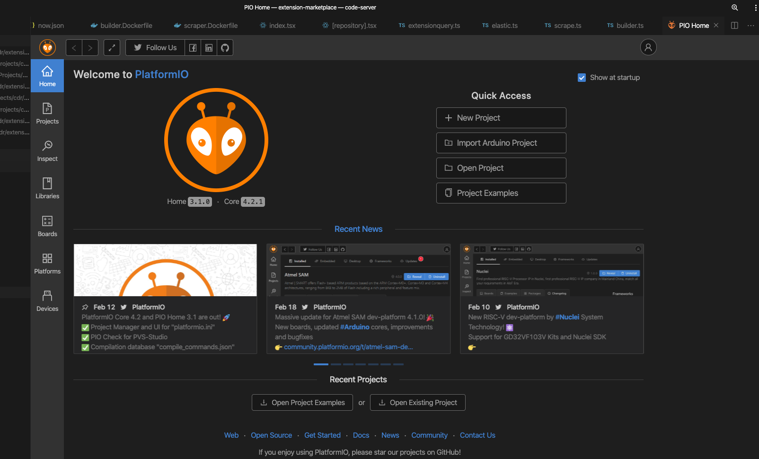Click the PlatformIO ant logo icon in toolbar
The width and height of the screenshot is (759, 459).
(x=47, y=47)
